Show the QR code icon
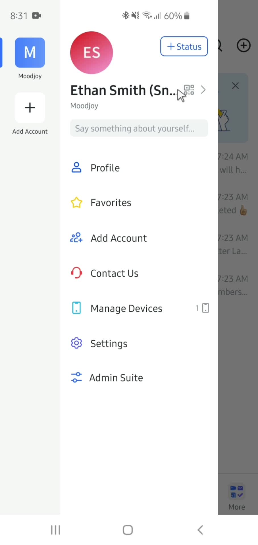 pyautogui.click(x=189, y=90)
